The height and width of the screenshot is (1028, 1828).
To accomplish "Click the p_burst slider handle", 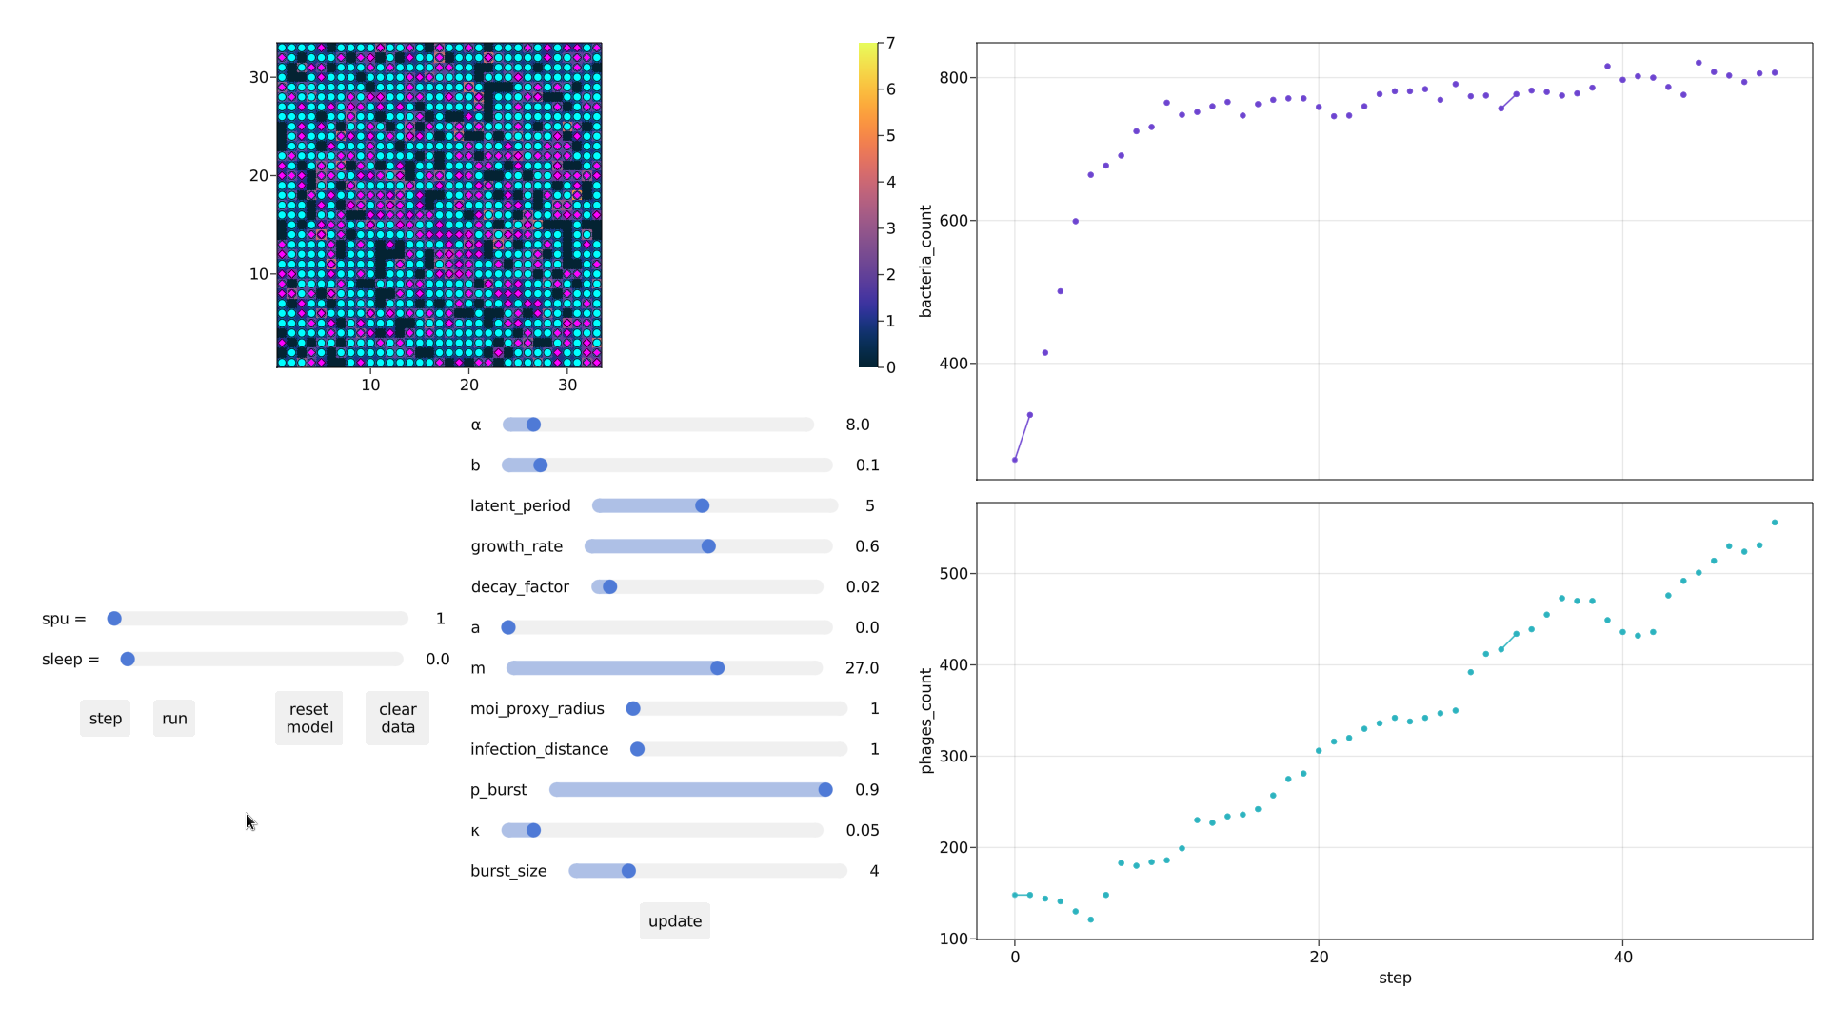I will [825, 790].
